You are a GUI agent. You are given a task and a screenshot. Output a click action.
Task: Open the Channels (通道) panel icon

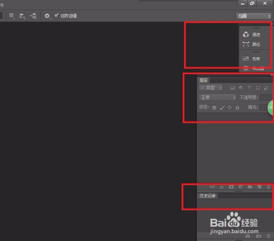[x=245, y=34]
